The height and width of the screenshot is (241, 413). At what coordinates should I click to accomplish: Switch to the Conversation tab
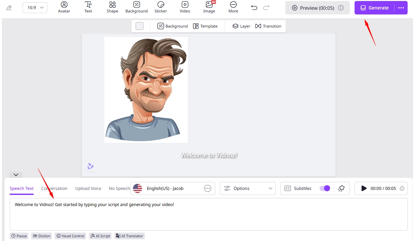click(54, 188)
